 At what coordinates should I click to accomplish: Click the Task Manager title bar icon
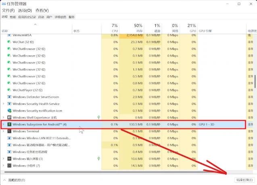tap(4, 4)
